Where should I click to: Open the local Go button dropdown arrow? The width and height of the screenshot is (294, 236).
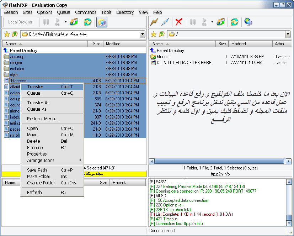tap(65, 22)
